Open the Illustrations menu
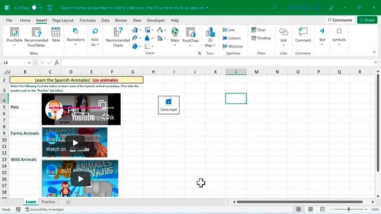Screen dimensions: 381x214 tap(76, 36)
